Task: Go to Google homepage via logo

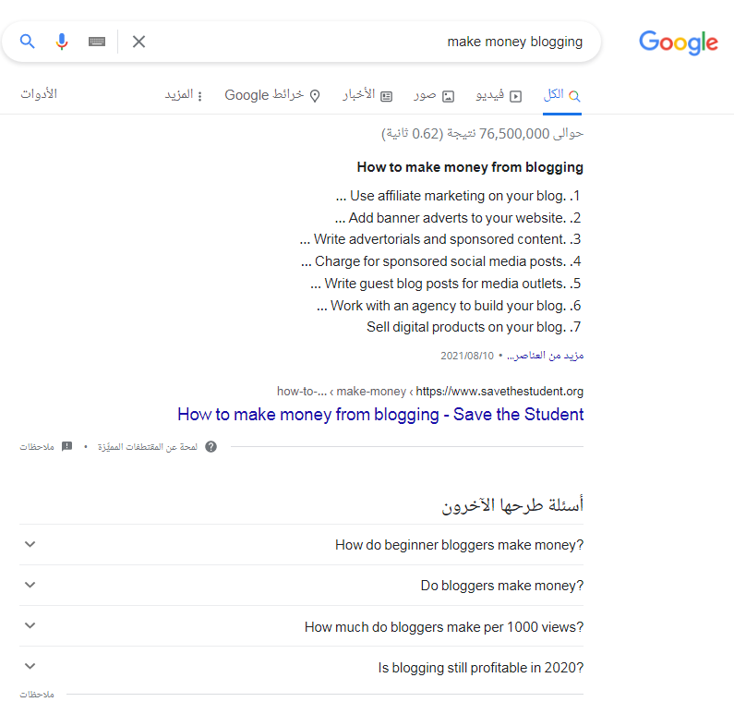Action: tap(678, 42)
